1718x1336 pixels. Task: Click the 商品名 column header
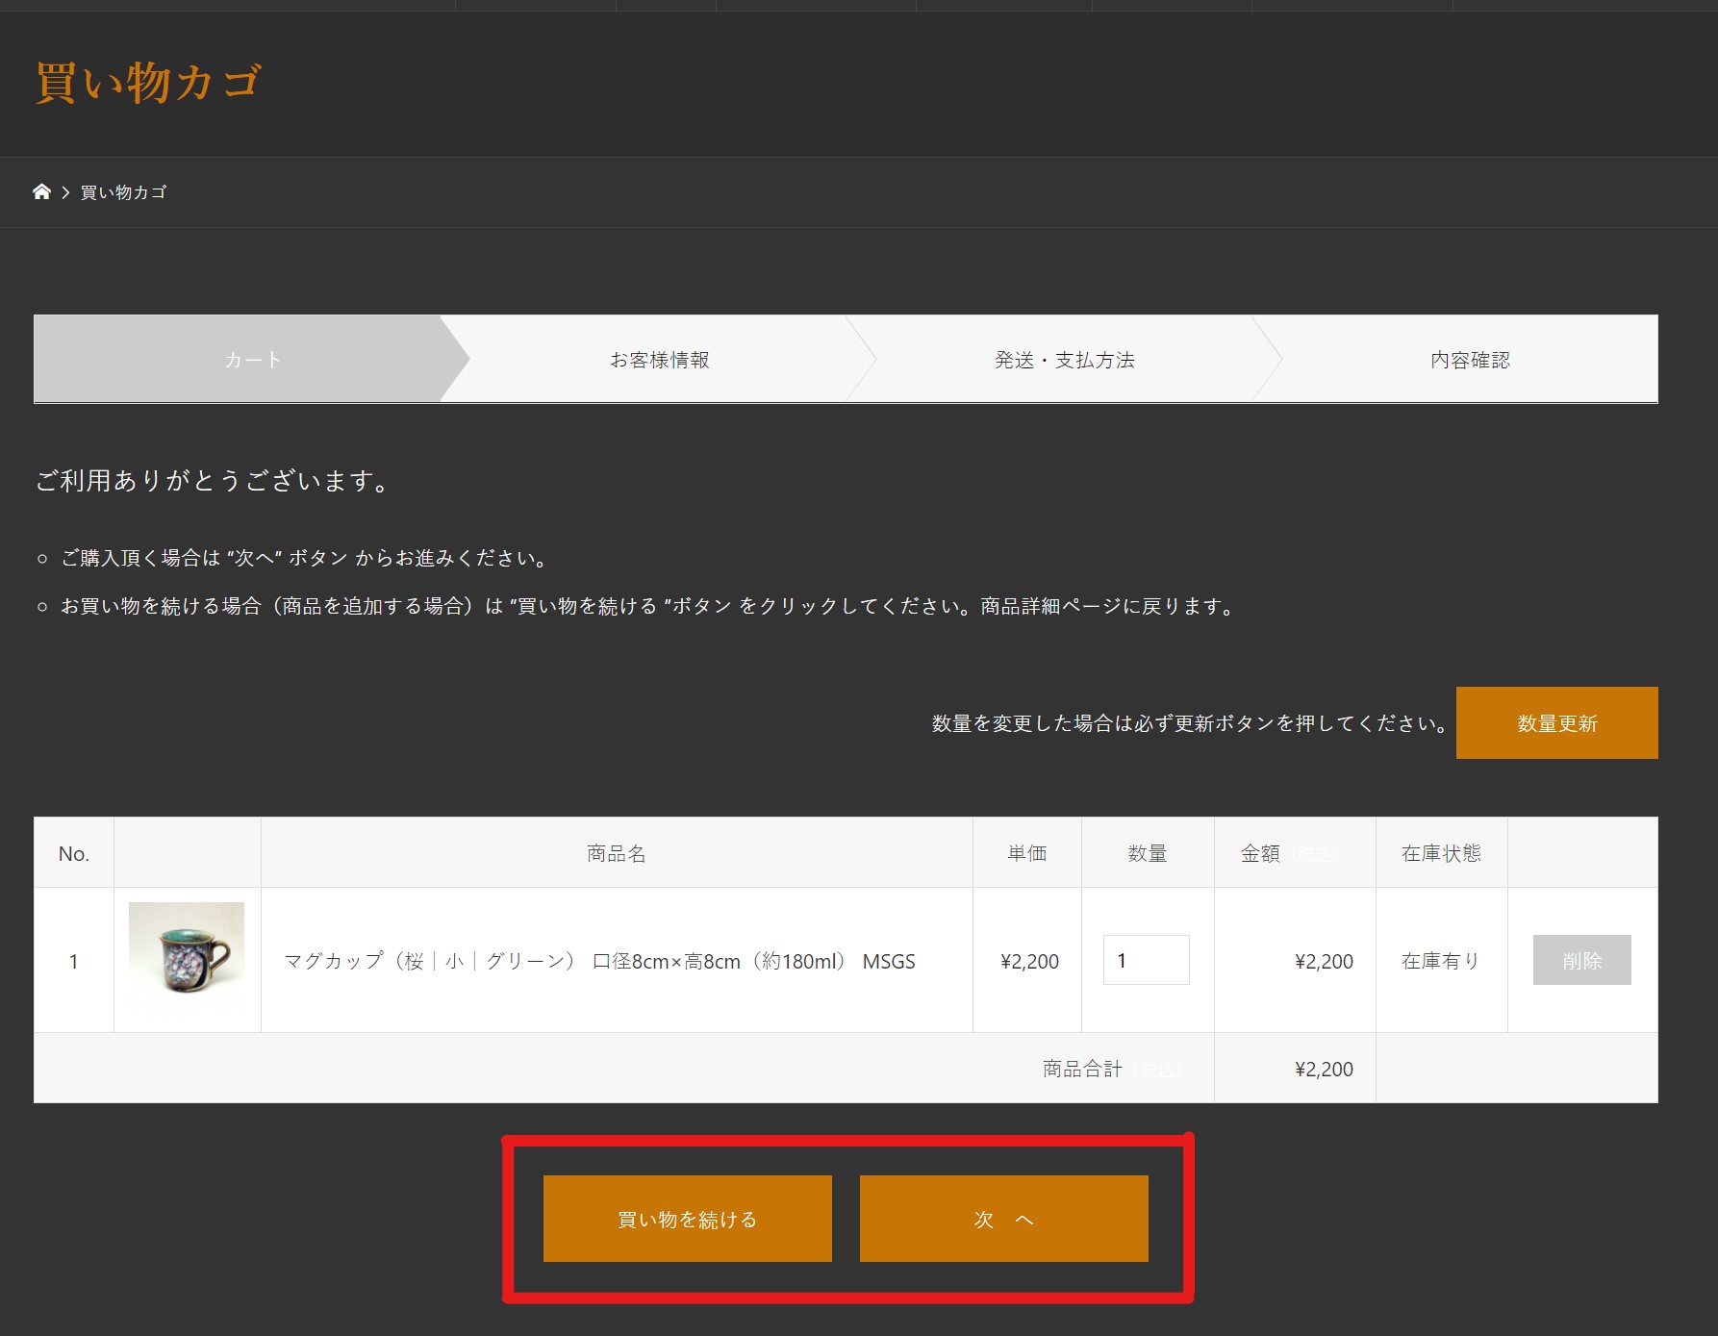coord(616,853)
